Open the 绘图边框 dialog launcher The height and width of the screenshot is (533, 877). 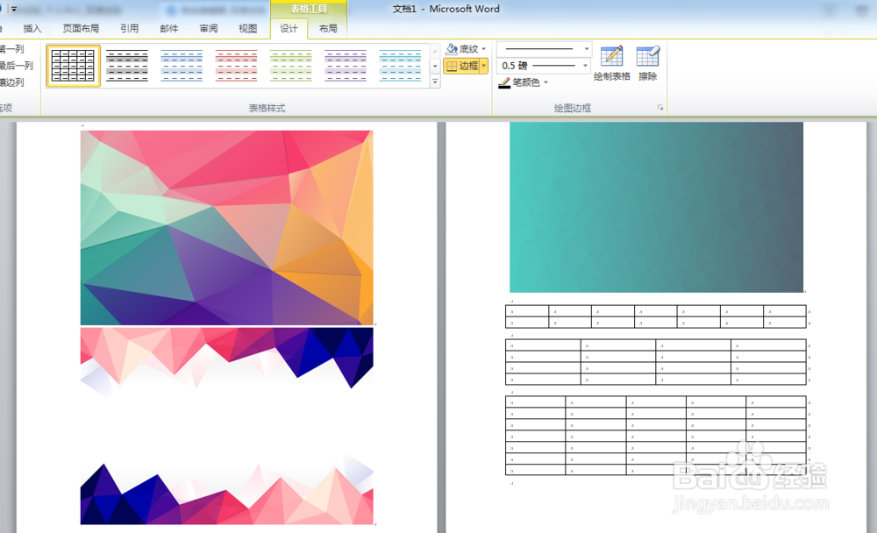point(660,108)
